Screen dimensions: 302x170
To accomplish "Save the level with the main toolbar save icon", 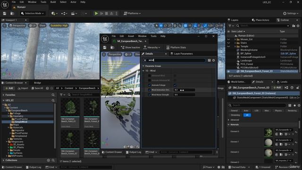I will (x=5, y=13).
